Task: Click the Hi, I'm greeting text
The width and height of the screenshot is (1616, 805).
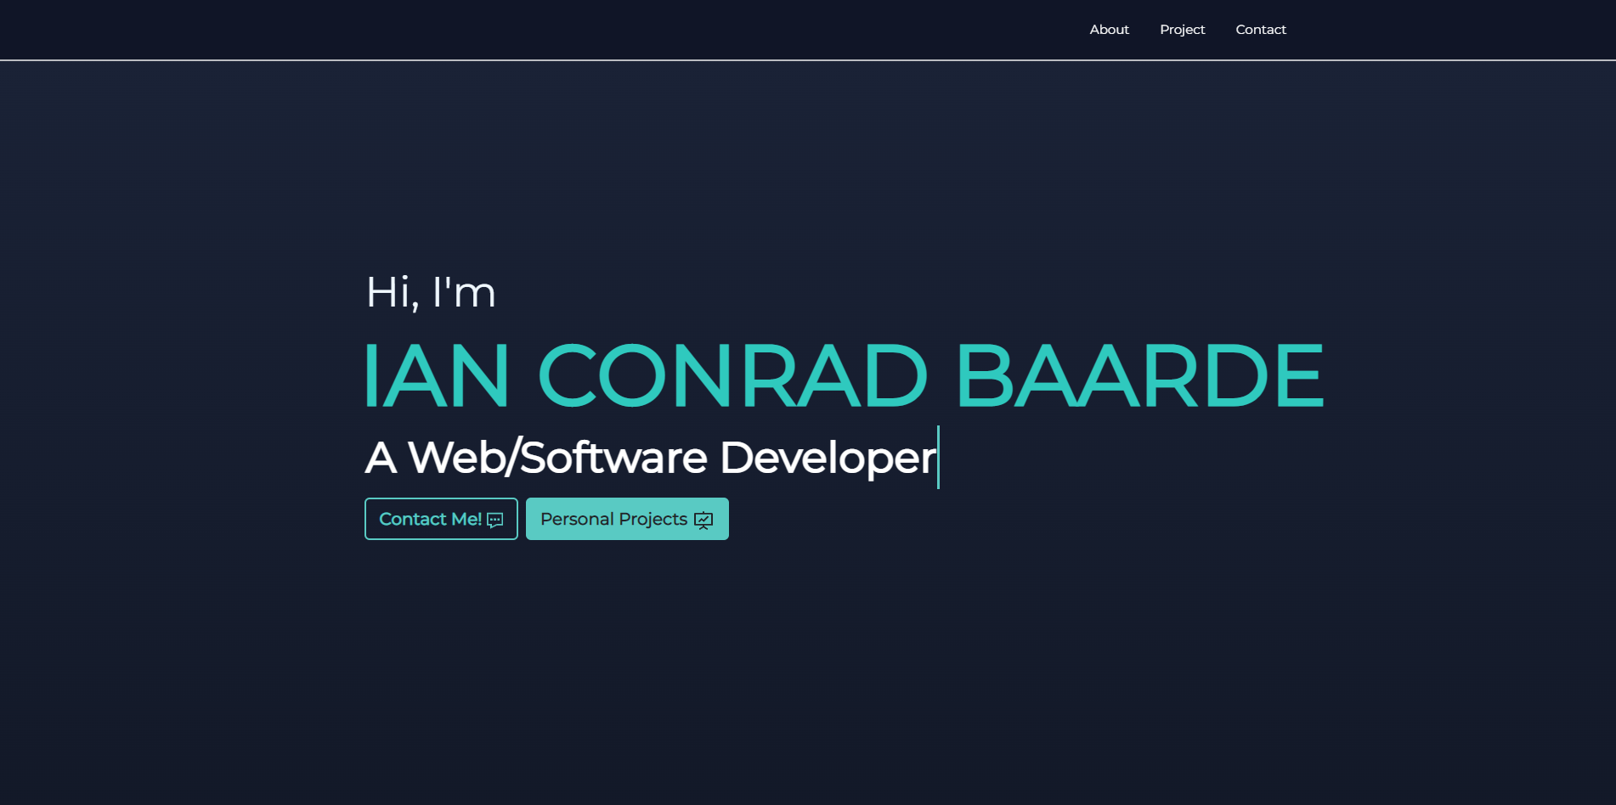Action: pos(429,292)
